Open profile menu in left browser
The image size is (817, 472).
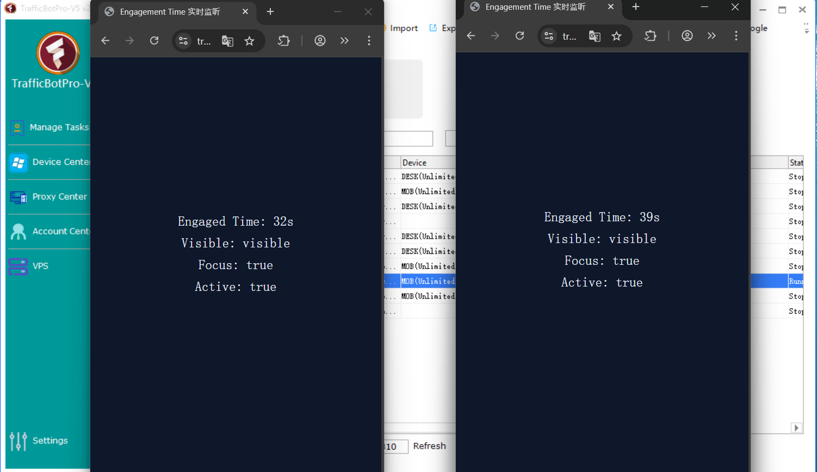(320, 41)
